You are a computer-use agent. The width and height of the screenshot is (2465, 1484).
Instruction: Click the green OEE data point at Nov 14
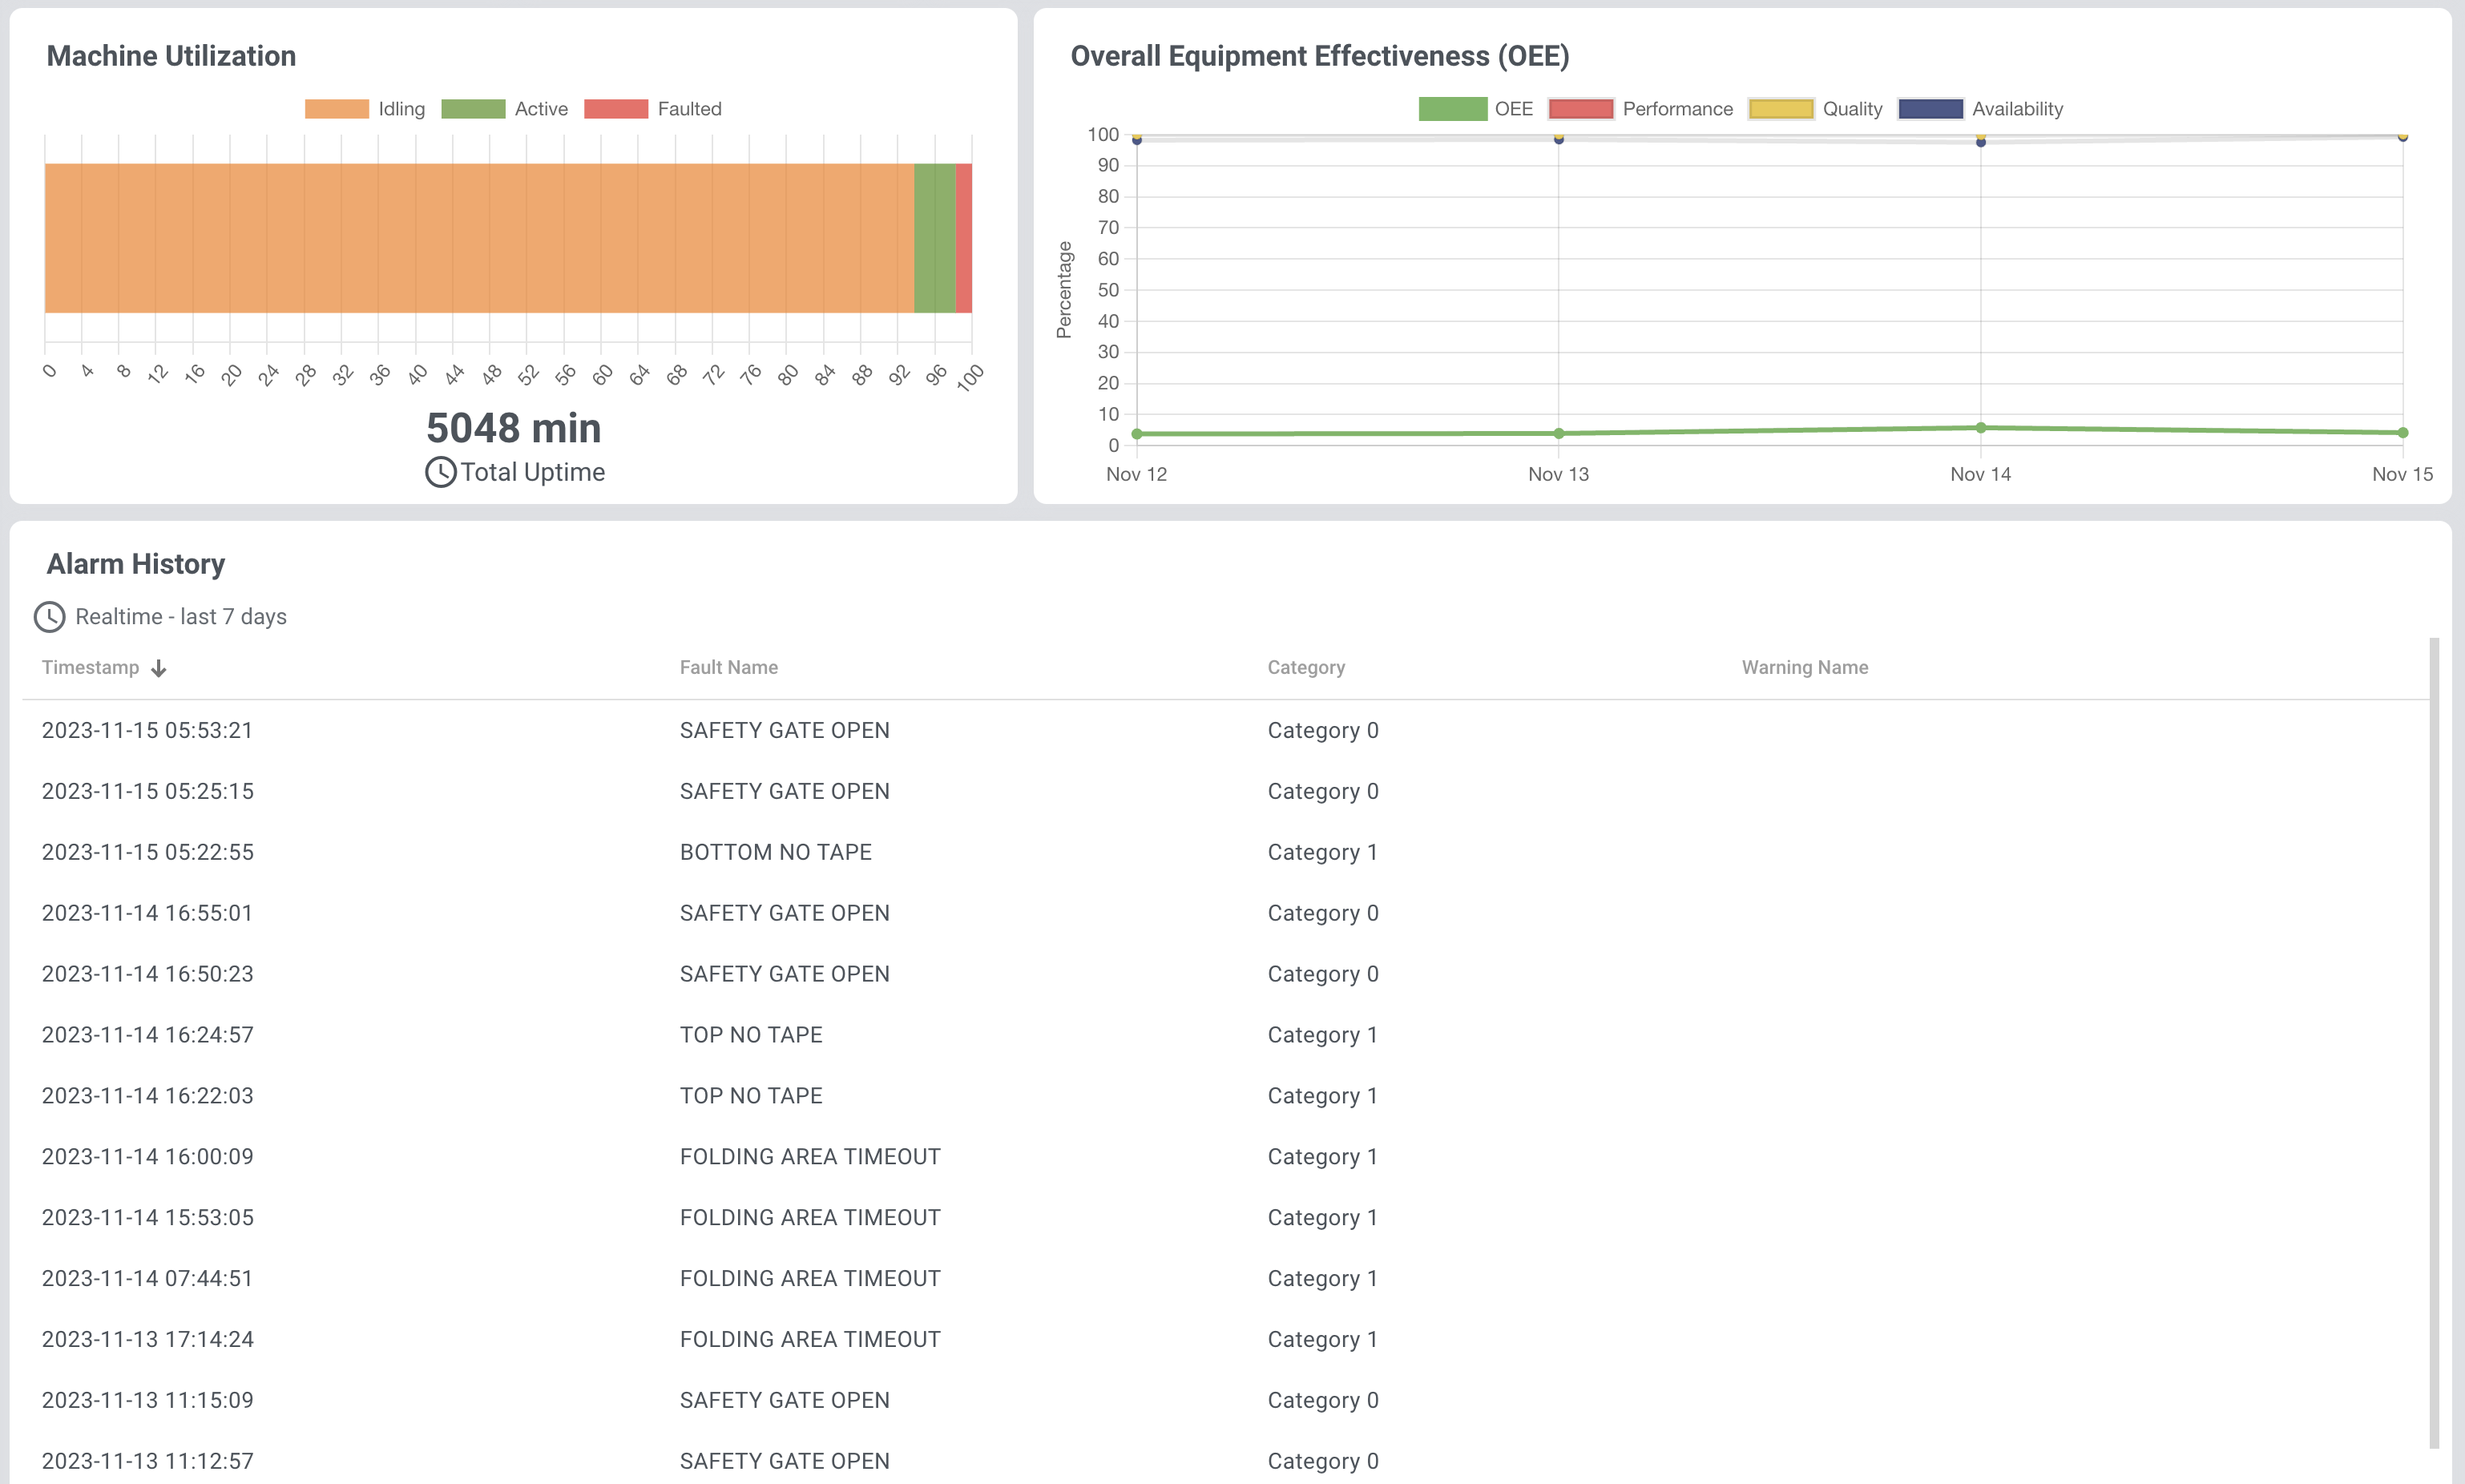point(1980,426)
